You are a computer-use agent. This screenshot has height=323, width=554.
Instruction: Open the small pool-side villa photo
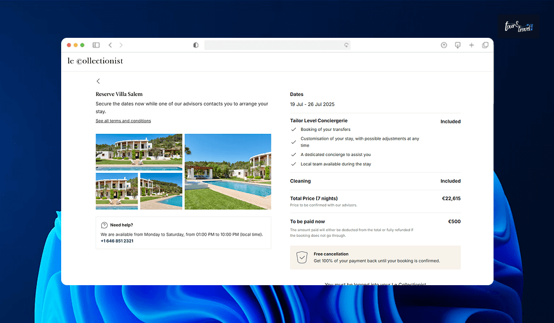pyautogui.click(x=161, y=191)
